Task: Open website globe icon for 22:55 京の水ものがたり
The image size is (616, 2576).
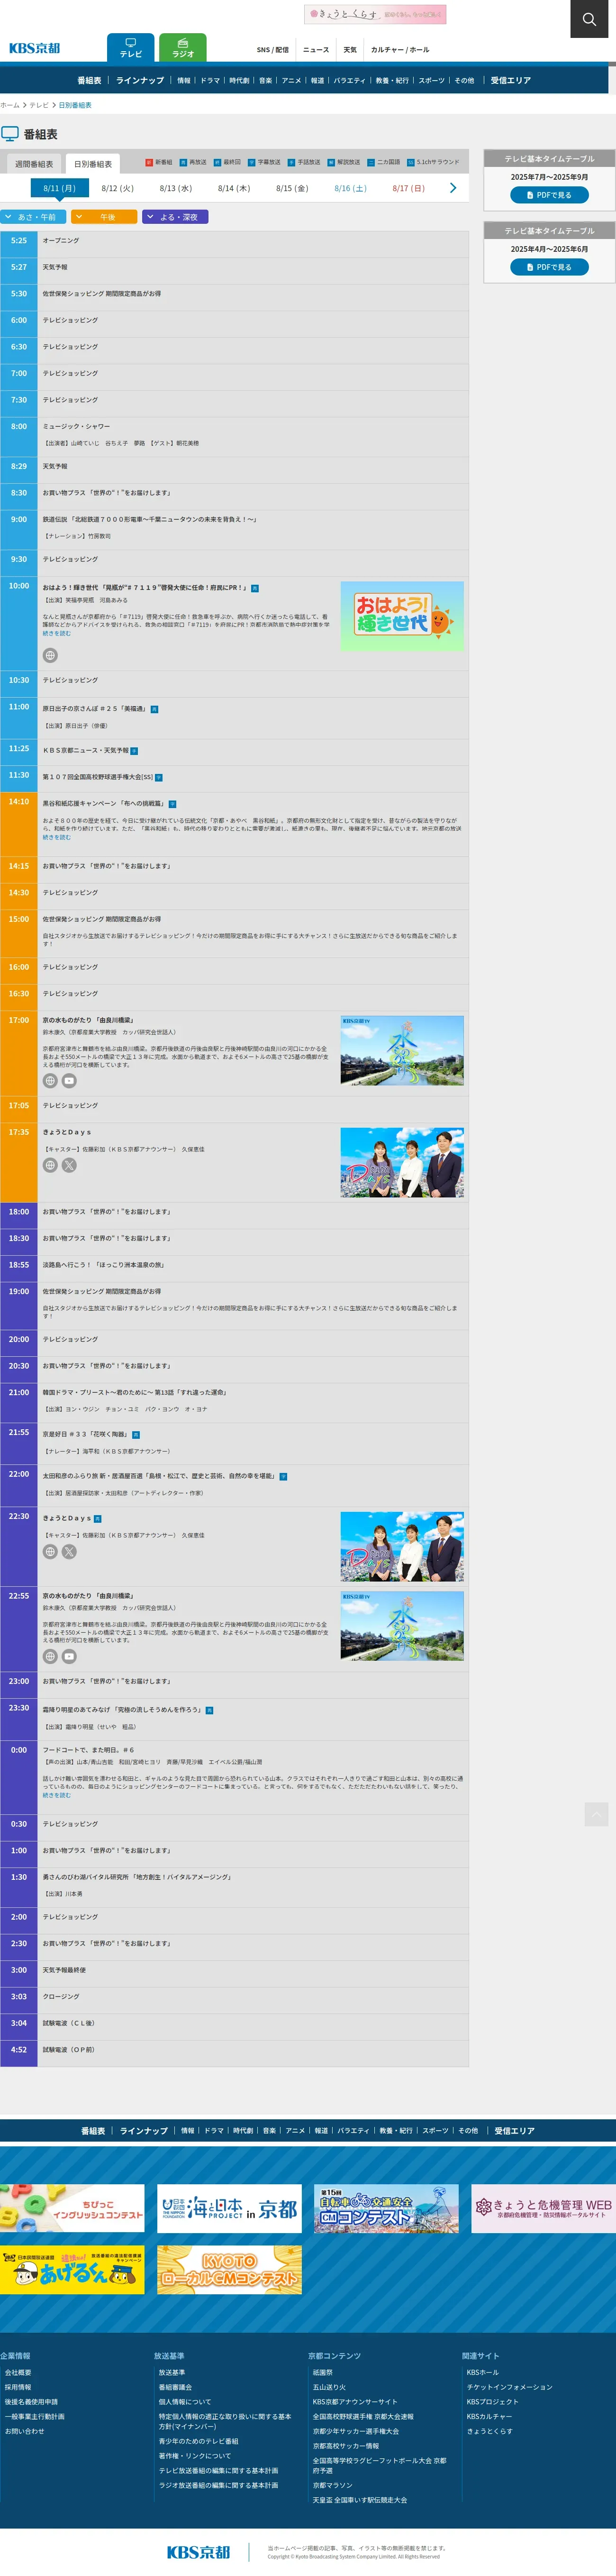Action: pos(50,1656)
